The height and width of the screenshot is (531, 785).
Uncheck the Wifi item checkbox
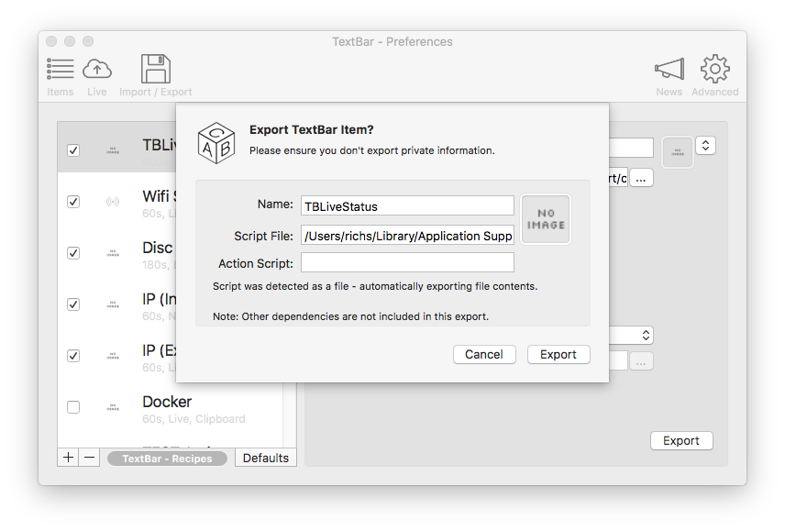tap(73, 202)
